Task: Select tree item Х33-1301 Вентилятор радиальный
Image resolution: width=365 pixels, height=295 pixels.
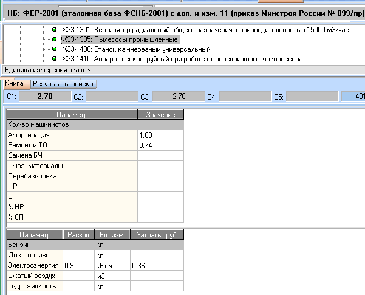Action: (x=205, y=30)
